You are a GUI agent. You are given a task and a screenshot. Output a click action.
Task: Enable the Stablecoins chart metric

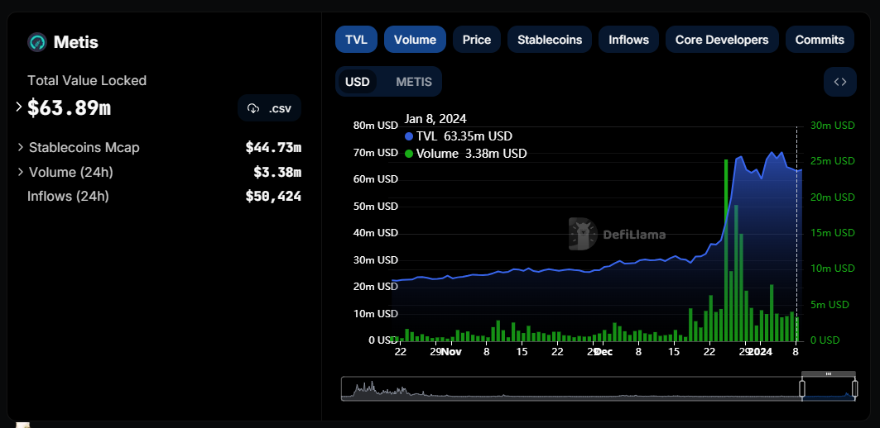tap(550, 40)
